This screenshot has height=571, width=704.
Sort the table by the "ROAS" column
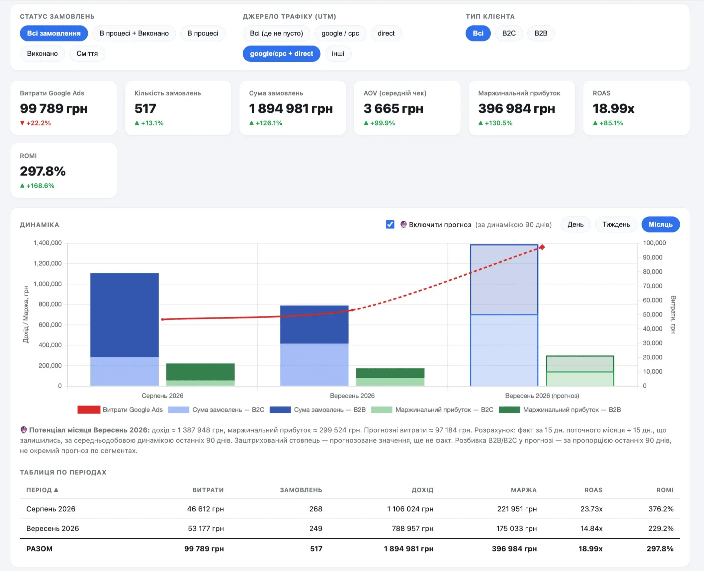pyautogui.click(x=593, y=490)
